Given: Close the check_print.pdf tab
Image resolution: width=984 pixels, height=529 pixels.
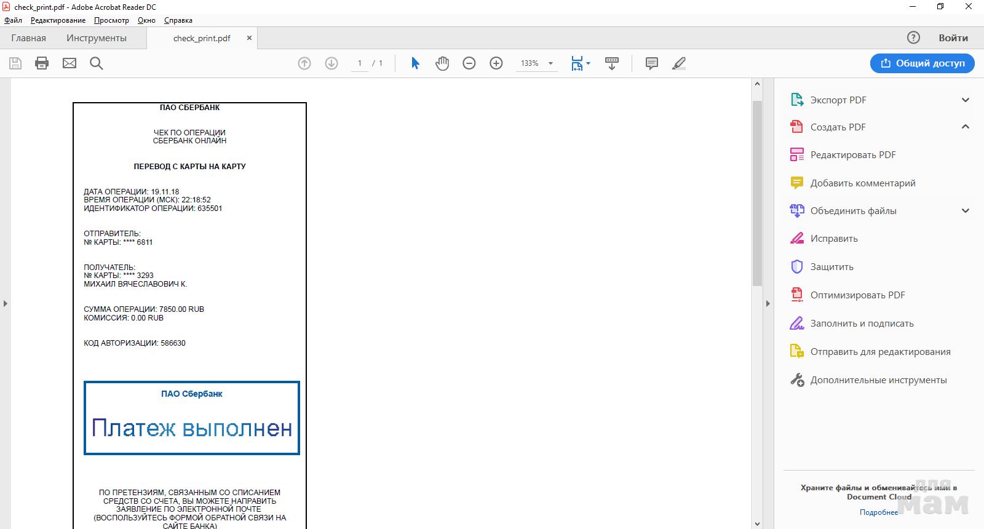Looking at the screenshot, I should coord(249,38).
